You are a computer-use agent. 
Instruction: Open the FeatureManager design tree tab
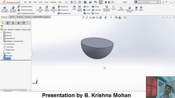pyautogui.click(x=3, y=23)
